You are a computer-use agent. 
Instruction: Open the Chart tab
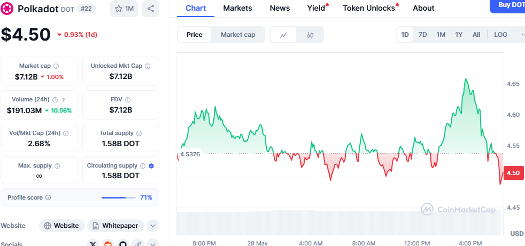(x=196, y=8)
